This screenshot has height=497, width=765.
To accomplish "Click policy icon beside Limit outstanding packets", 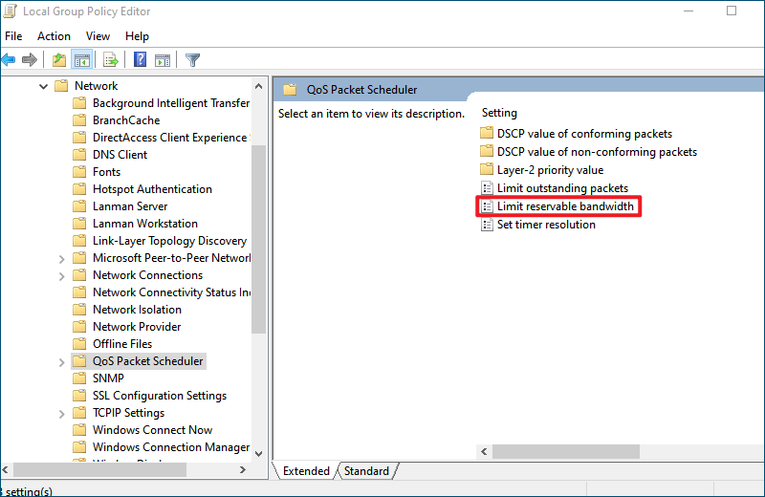I will click(x=487, y=187).
